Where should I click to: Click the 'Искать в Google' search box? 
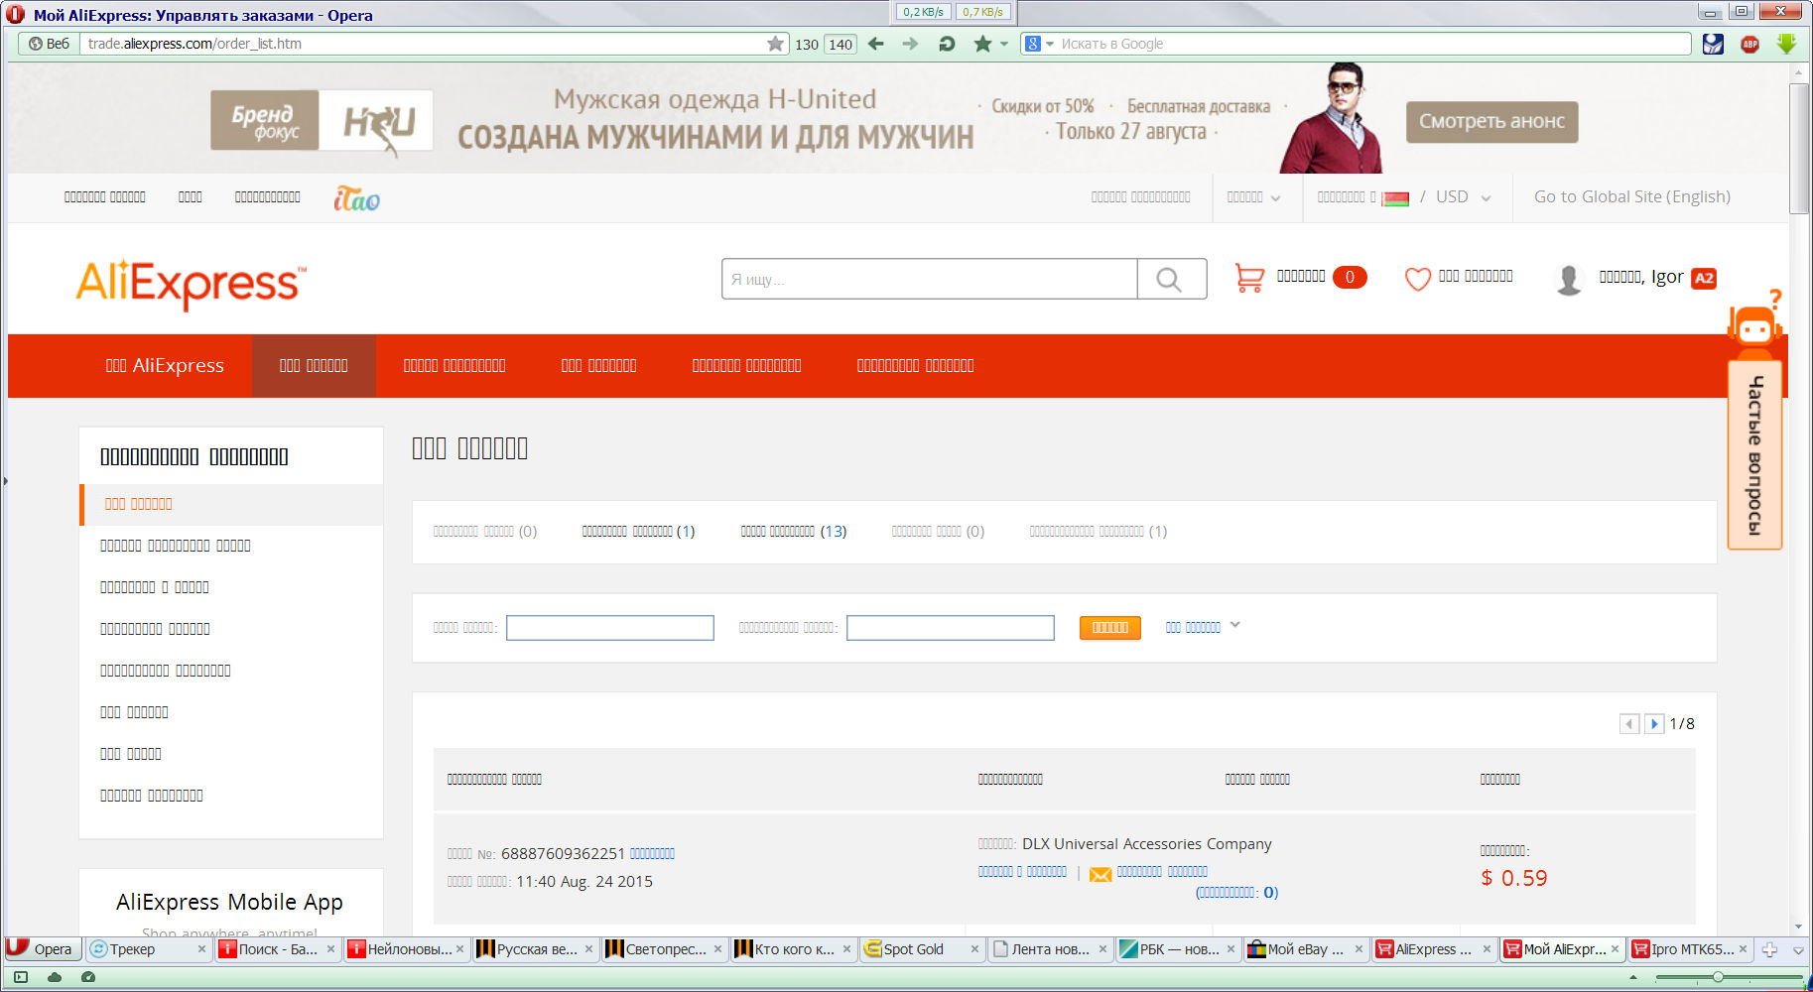pos(1371,44)
